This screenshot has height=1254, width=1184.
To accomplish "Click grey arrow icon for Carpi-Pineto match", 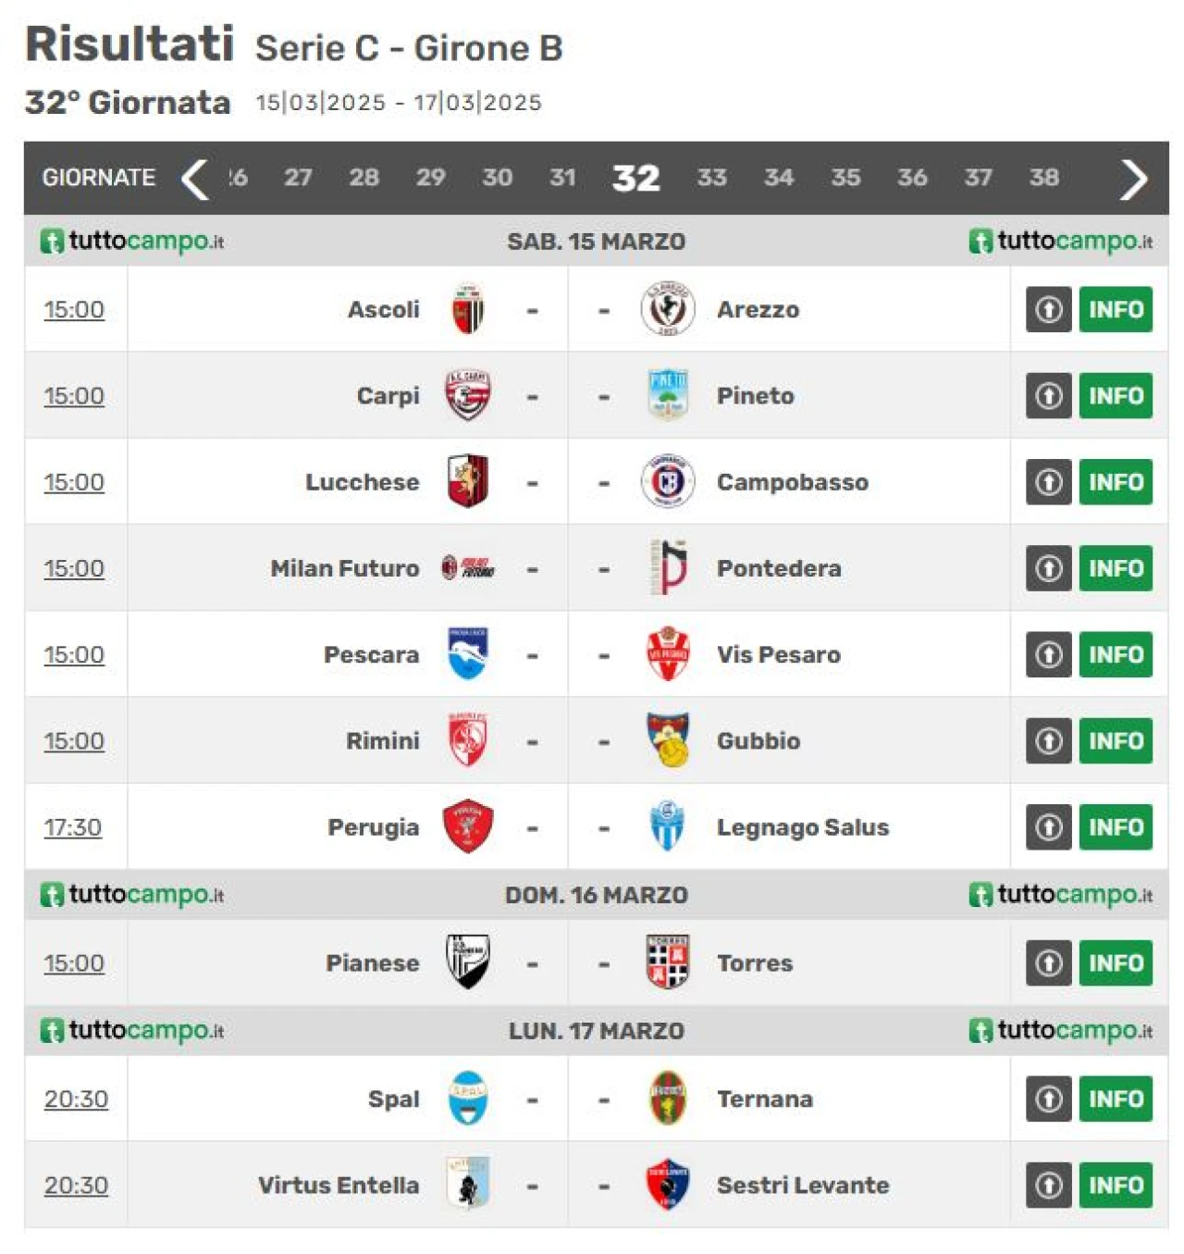I will pos(1048,396).
